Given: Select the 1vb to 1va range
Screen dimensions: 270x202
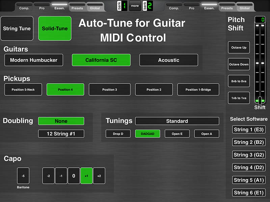Looking at the screenshot, I should coord(239,98).
